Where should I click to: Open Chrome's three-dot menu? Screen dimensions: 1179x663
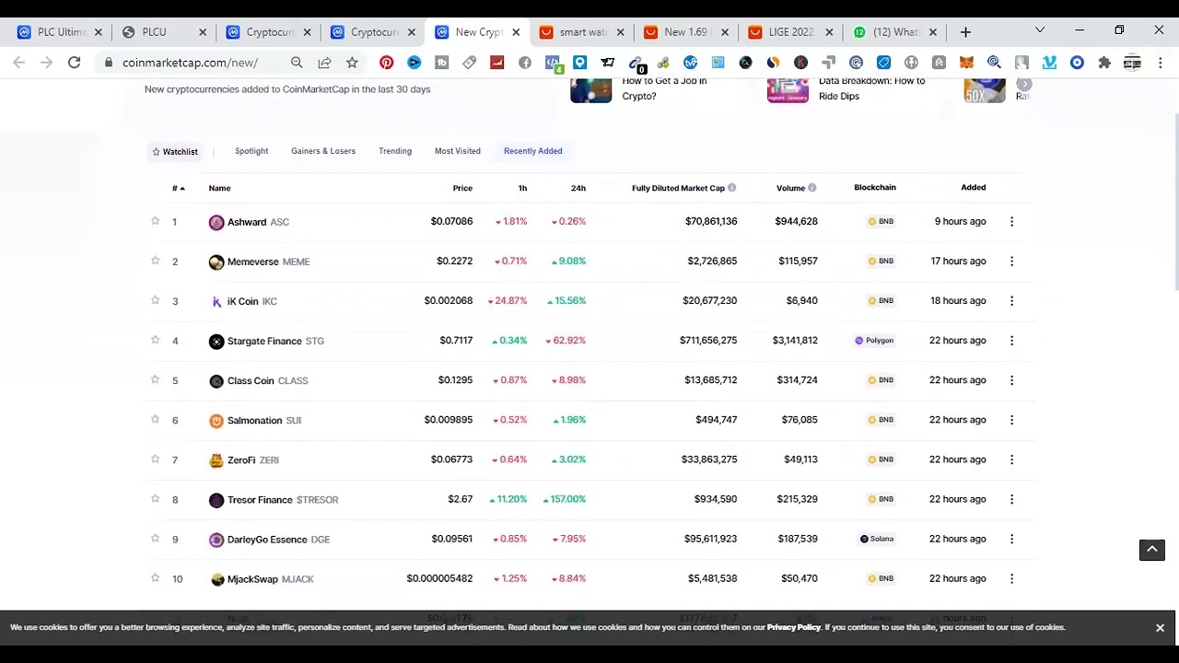tap(1160, 63)
